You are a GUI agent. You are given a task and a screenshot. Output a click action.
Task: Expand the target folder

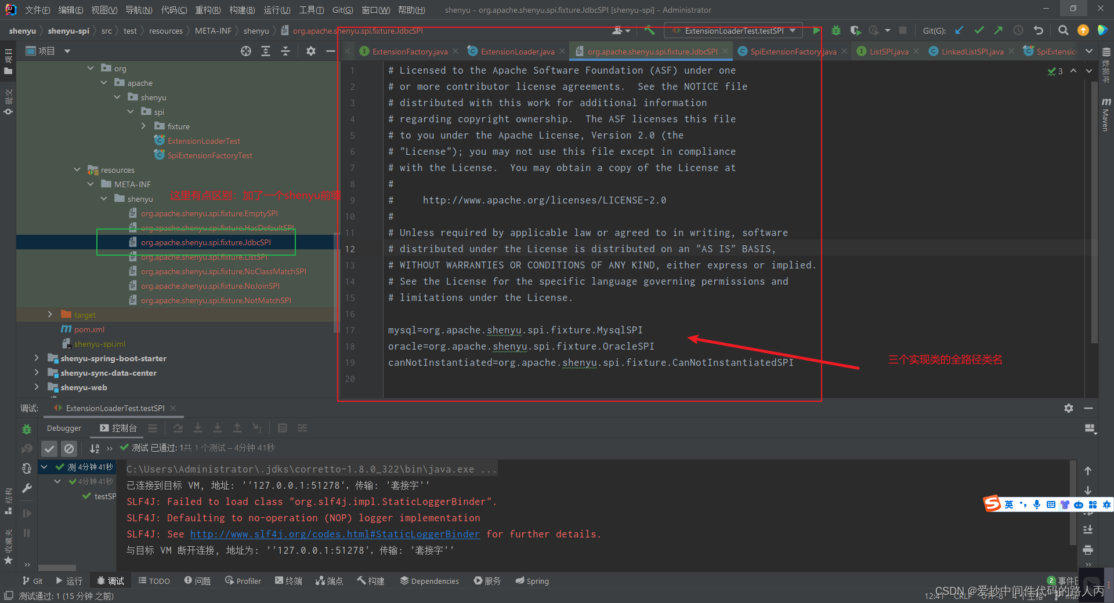tap(50, 315)
